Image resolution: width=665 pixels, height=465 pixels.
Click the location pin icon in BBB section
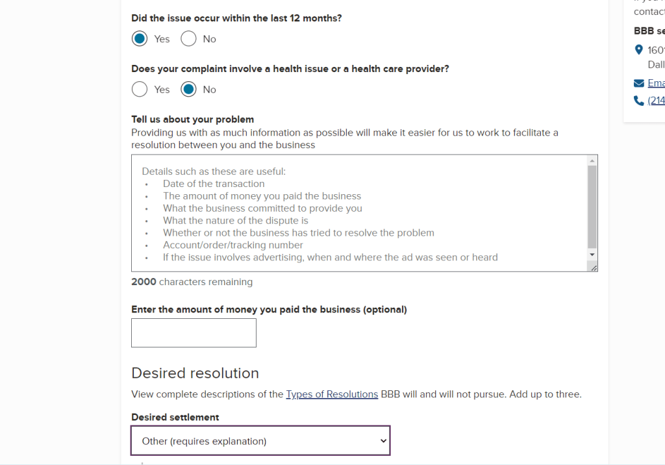coord(638,49)
